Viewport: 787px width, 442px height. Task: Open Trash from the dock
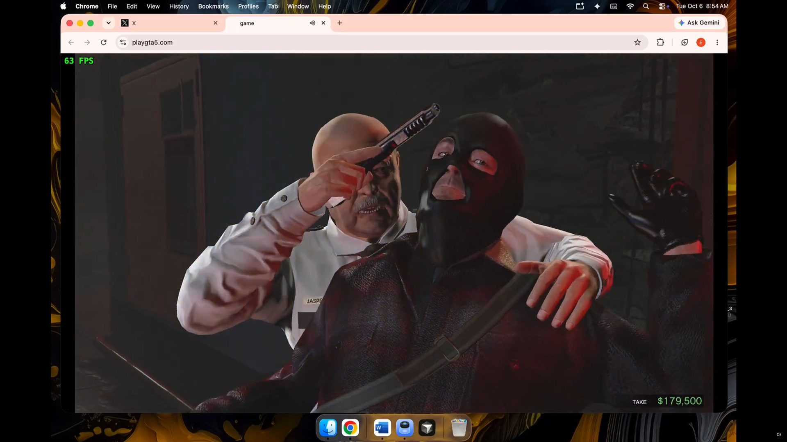[x=459, y=428]
